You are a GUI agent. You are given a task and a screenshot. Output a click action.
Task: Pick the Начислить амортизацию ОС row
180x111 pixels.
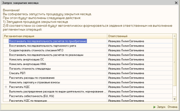[x=26, y=59]
